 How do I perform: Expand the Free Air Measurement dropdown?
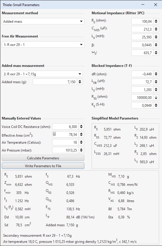[x=43, y=44]
